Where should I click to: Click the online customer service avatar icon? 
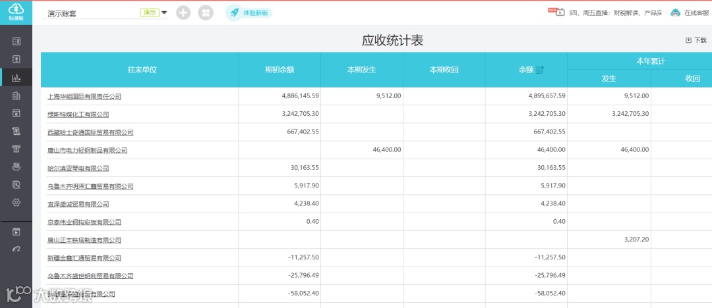point(675,13)
